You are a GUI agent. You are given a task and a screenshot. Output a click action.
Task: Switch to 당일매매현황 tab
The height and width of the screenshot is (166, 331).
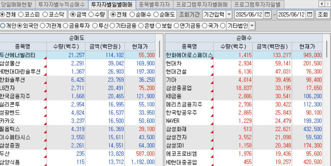click(17, 4)
